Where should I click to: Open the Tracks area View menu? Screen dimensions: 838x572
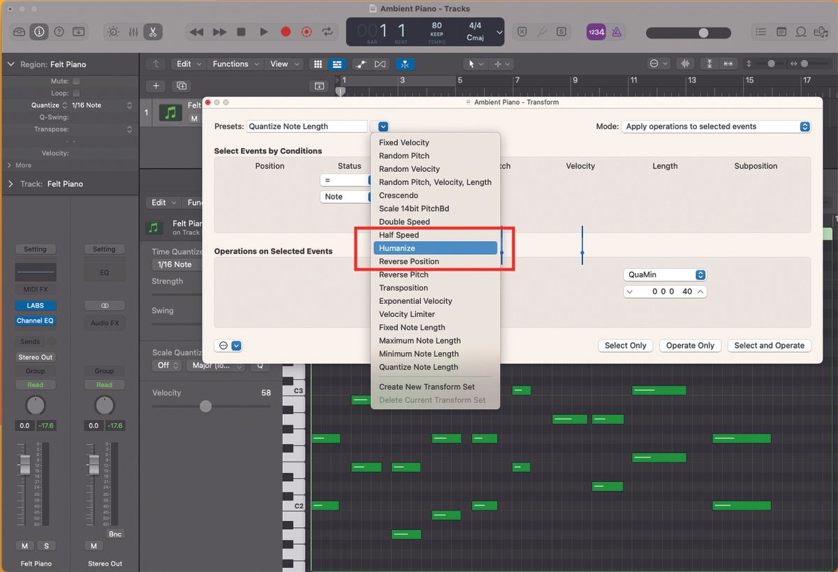(284, 64)
